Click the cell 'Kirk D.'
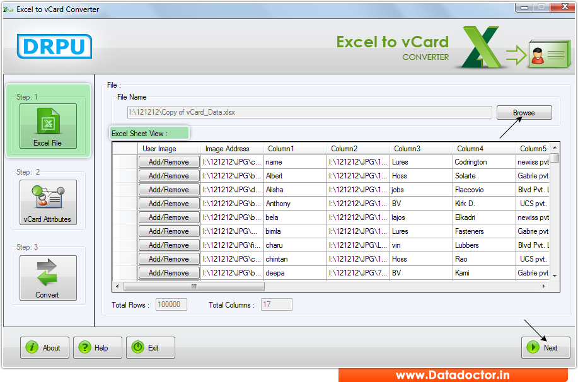This screenshot has height=382, width=578. click(484, 204)
